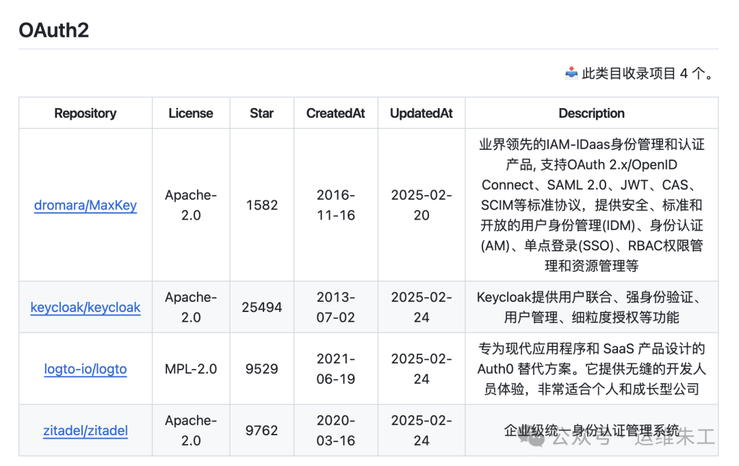Click the created date 2020-03-16
The height and width of the screenshot is (466, 739).
point(335,430)
